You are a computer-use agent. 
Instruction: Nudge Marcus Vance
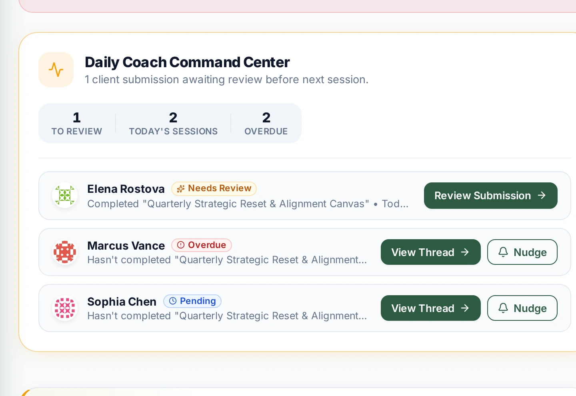[522, 252]
